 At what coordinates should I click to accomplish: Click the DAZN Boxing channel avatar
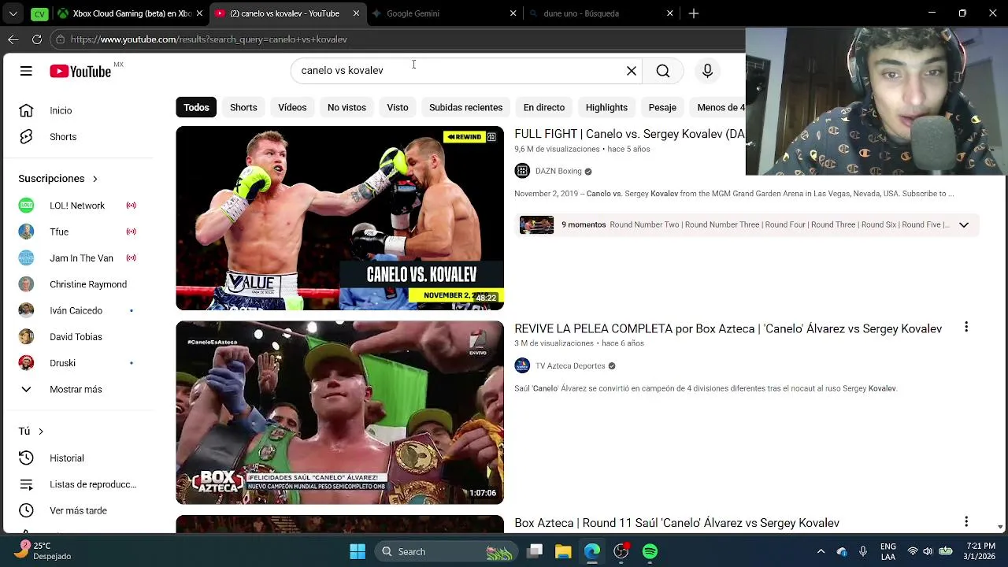coord(522,171)
